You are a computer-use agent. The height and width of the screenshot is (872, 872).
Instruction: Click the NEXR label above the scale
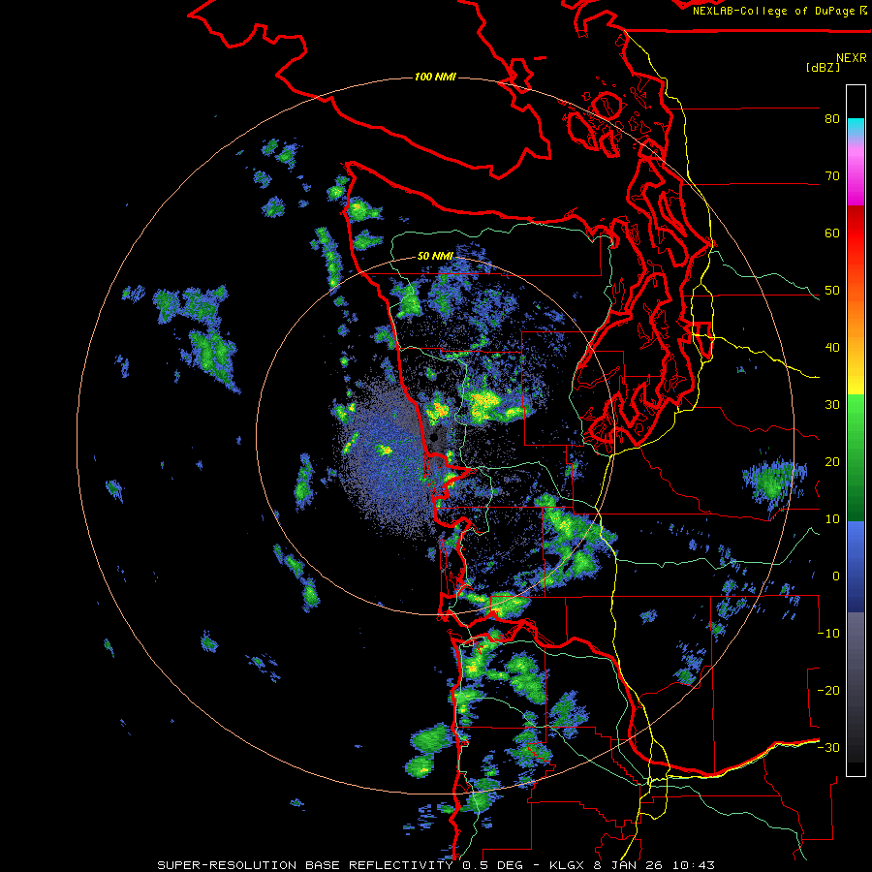pyautogui.click(x=852, y=58)
